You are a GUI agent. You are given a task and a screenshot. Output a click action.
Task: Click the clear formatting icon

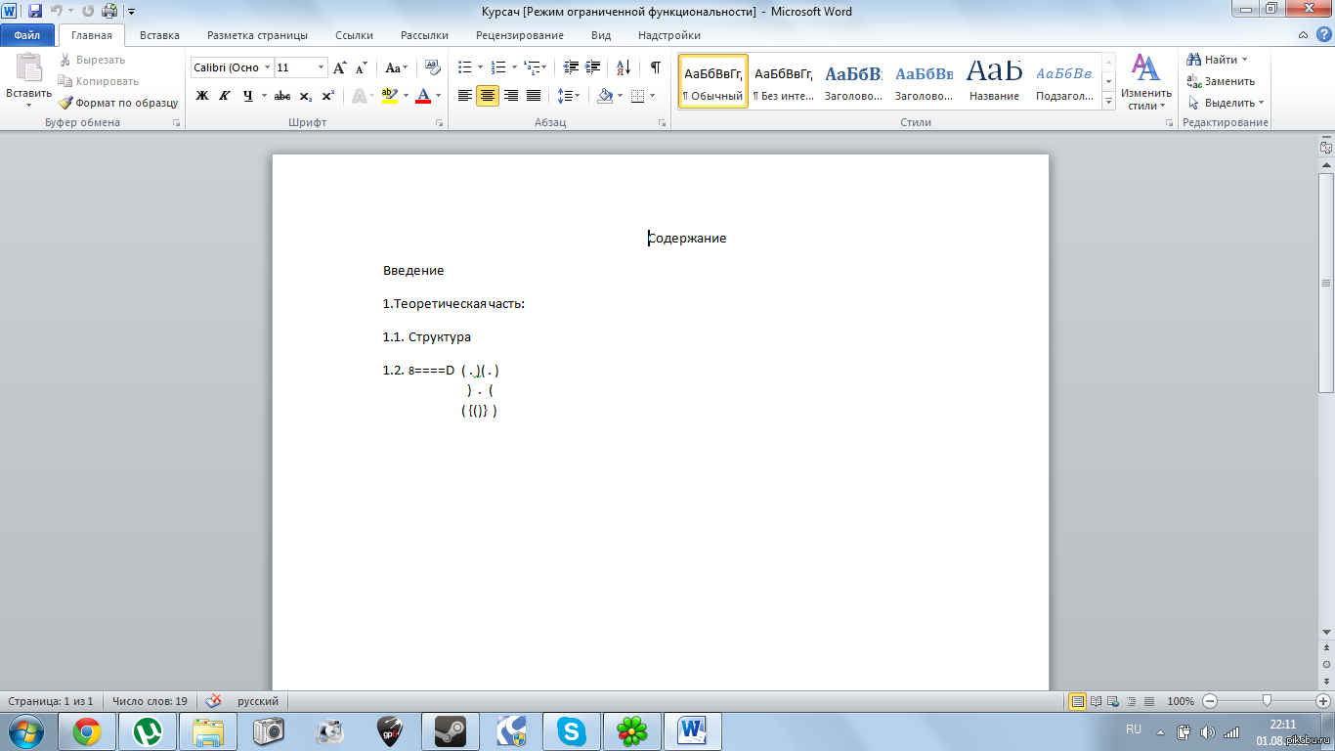[x=433, y=67]
